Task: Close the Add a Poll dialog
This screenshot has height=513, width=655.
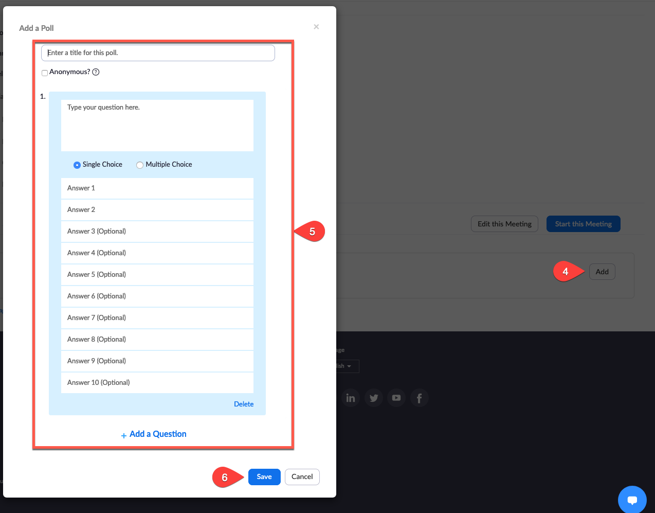Action: click(x=316, y=27)
